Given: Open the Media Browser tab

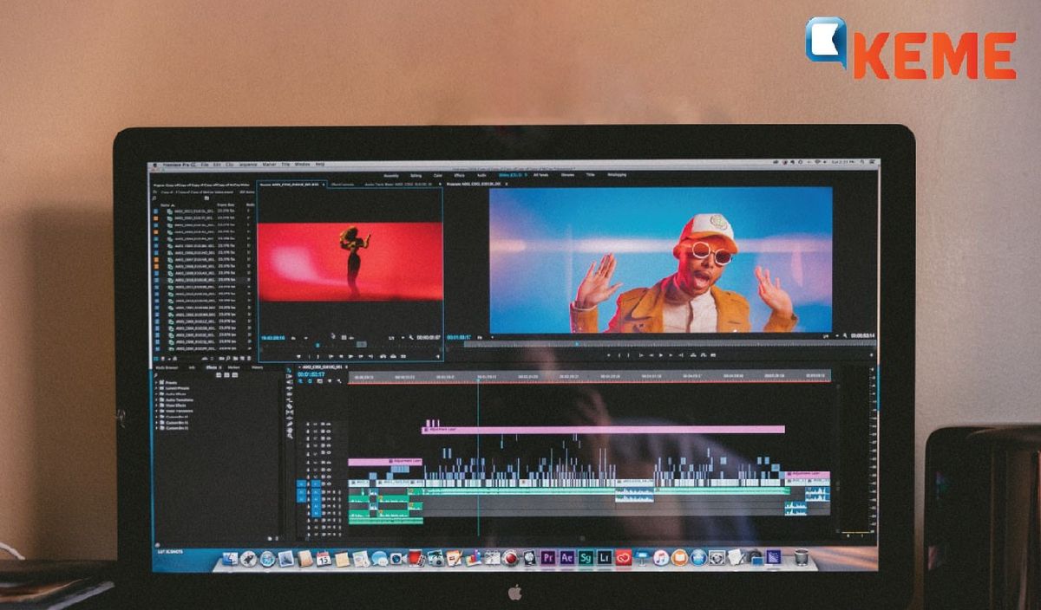Looking at the screenshot, I should [167, 367].
